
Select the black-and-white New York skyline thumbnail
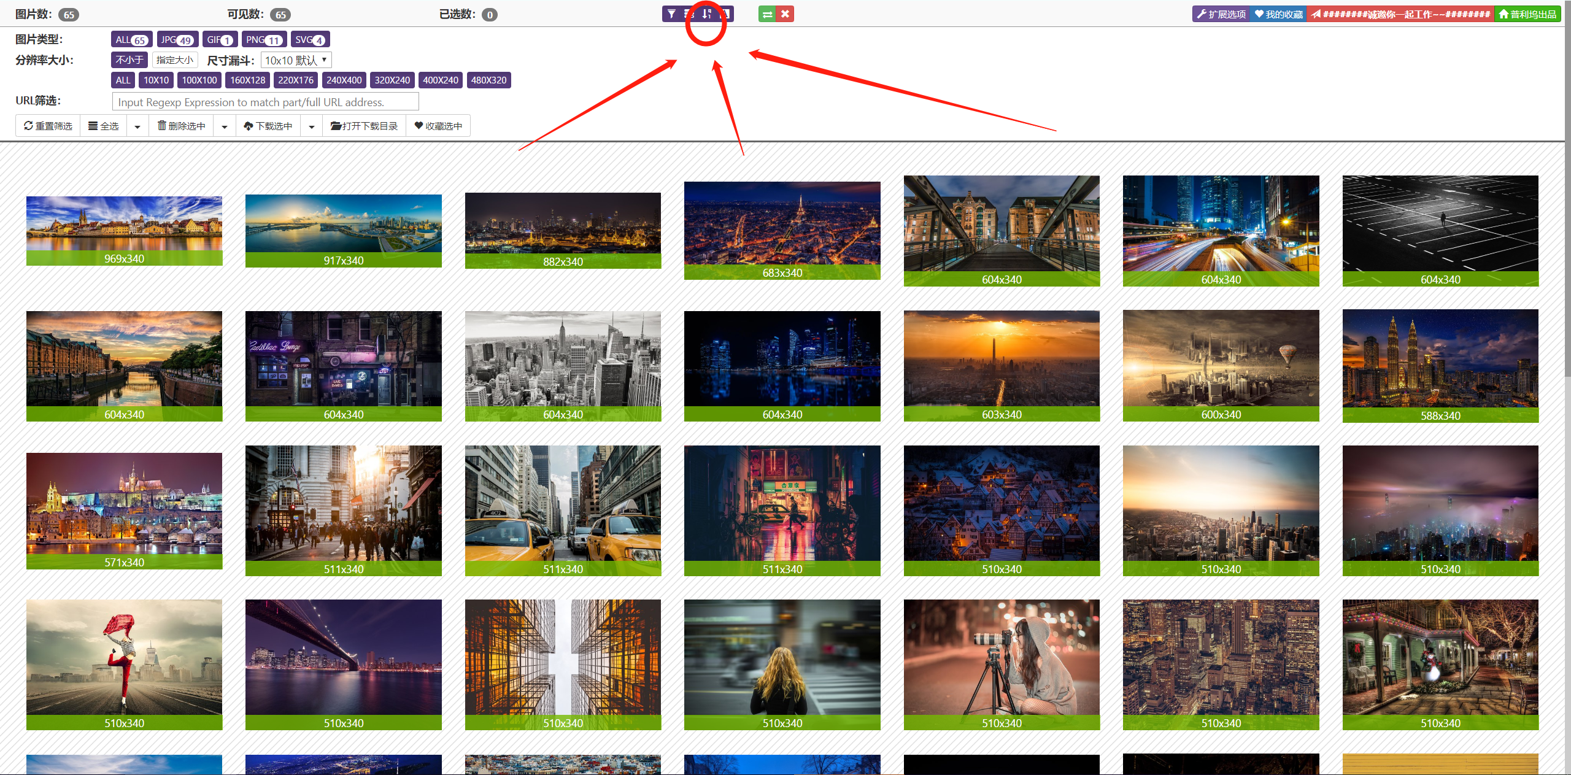(x=563, y=366)
